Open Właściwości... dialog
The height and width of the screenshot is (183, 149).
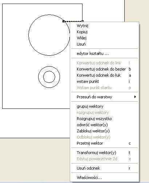tap(104, 178)
